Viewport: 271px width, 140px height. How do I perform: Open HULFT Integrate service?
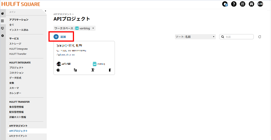(x=18, y=49)
